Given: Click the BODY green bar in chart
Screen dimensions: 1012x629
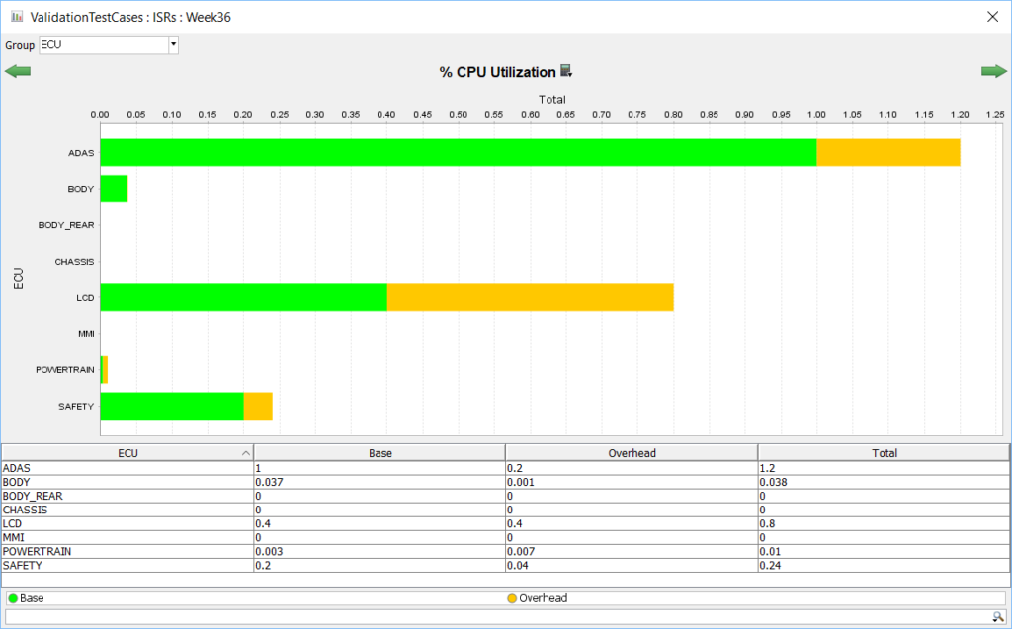Looking at the screenshot, I should [x=114, y=189].
